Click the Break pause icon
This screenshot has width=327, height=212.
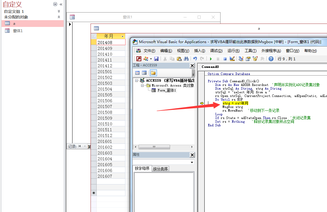pos(218,59)
